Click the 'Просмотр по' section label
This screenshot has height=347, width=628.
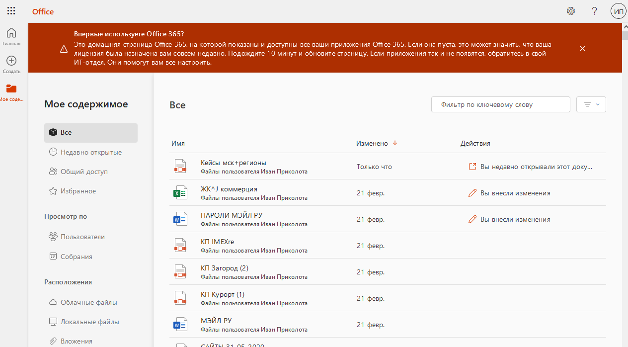(66, 216)
